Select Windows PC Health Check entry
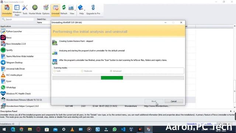This screenshot has width=236, height=133. (18, 93)
